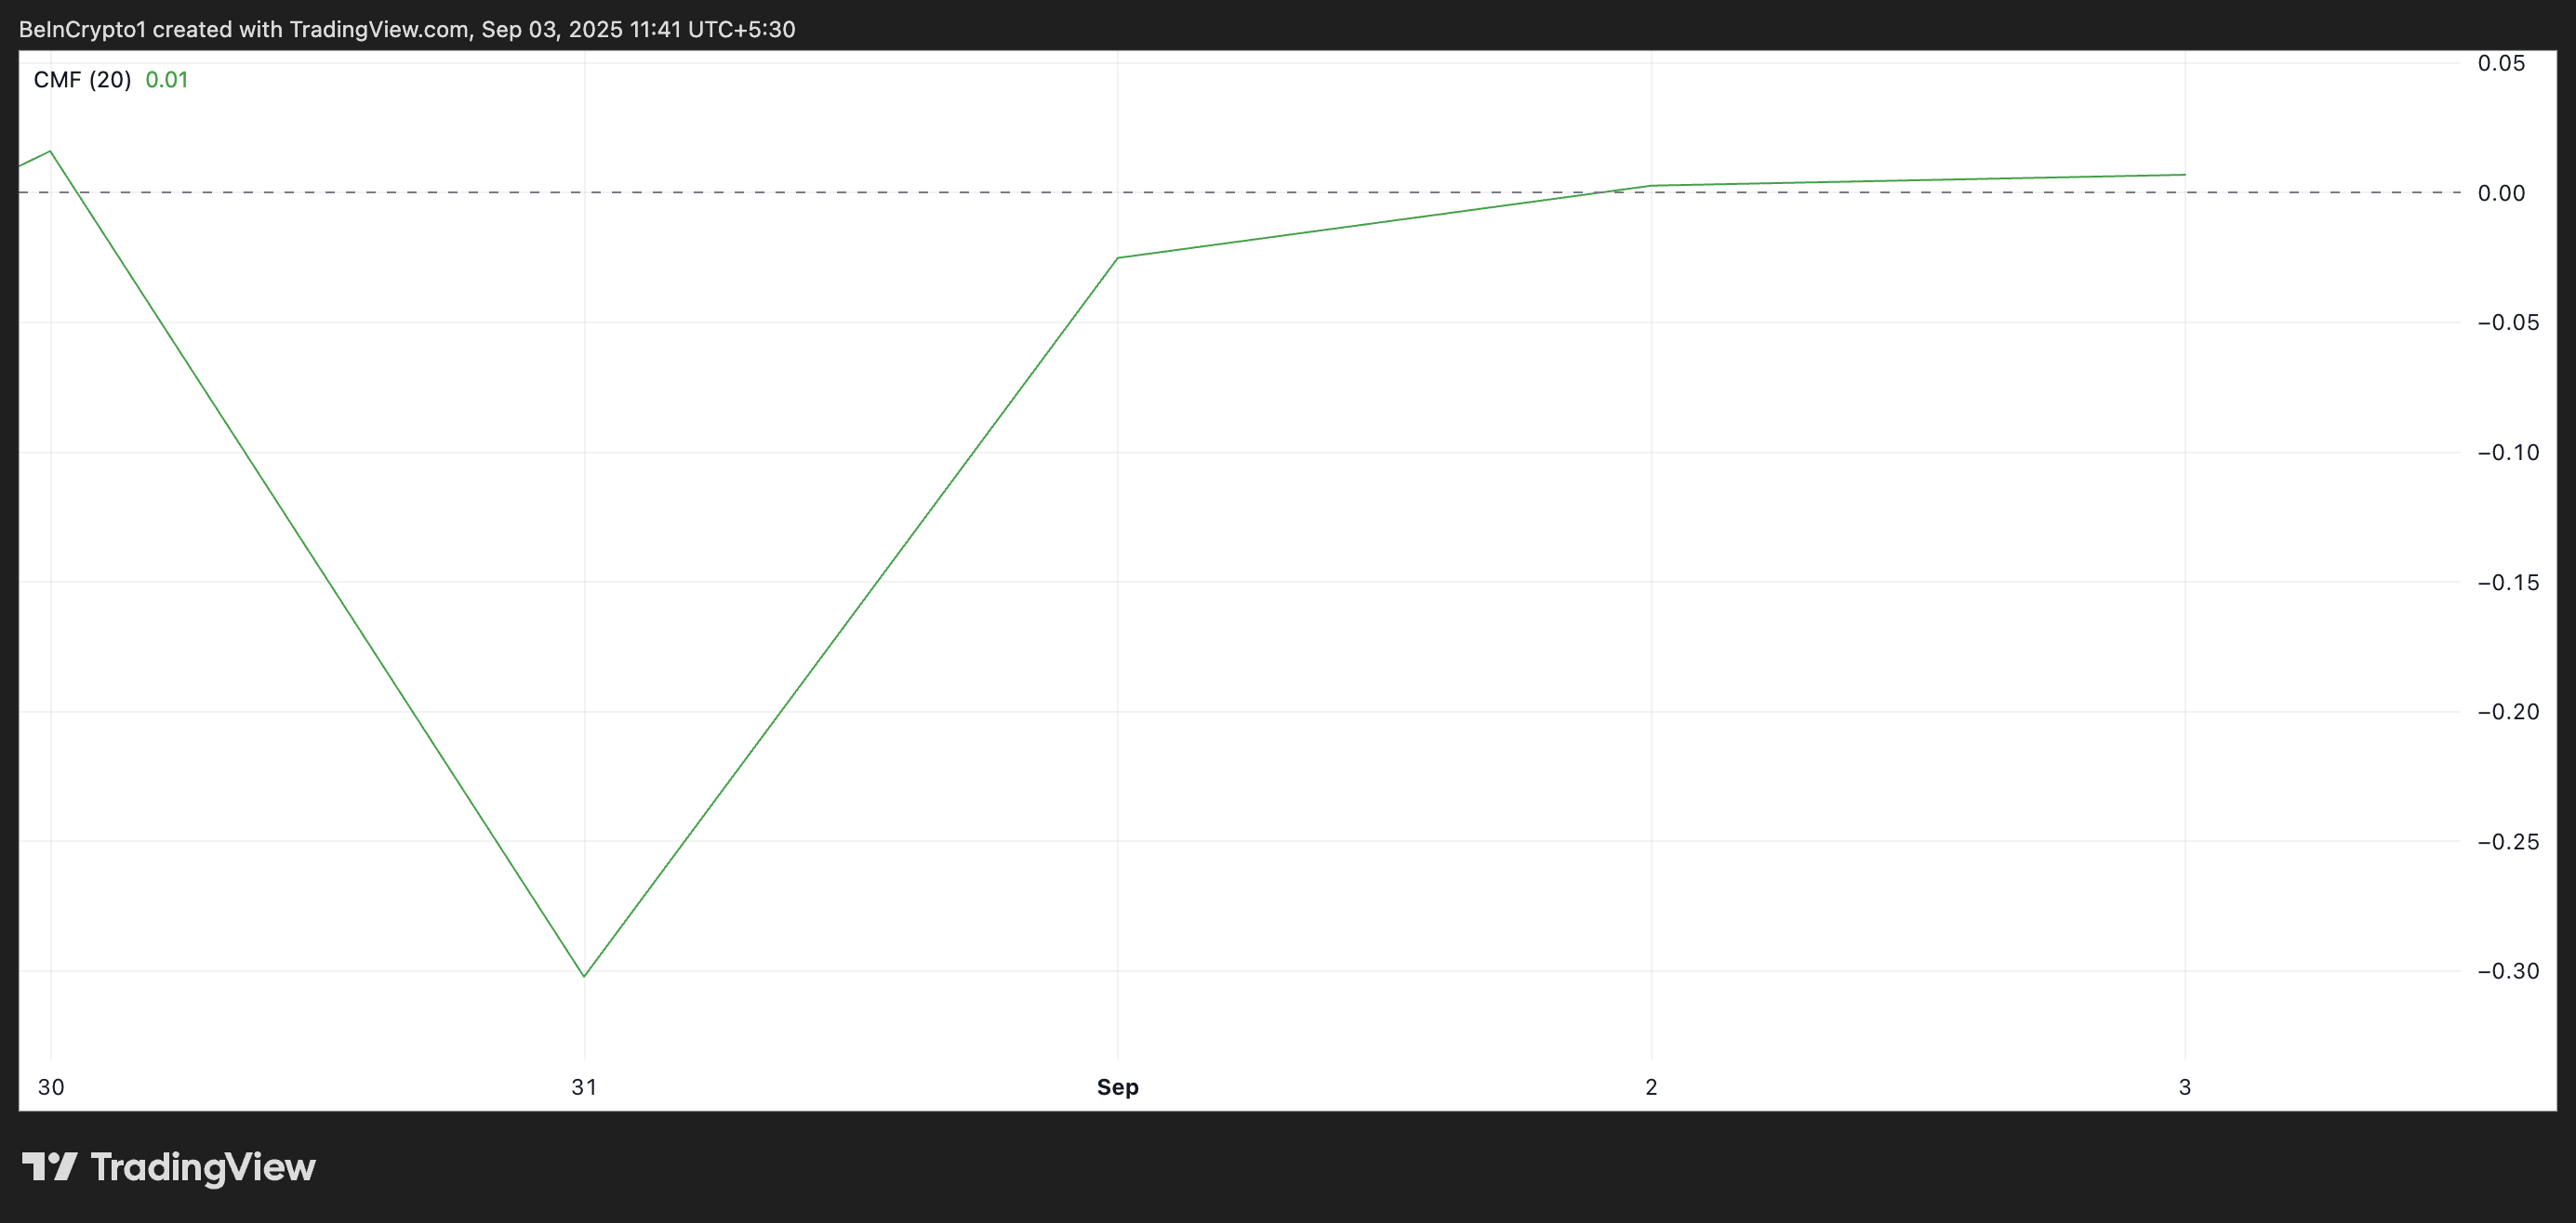The height and width of the screenshot is (1223, 2576).
Task: Click the 31 date label on the time axis
Action: coord(584,1087)
